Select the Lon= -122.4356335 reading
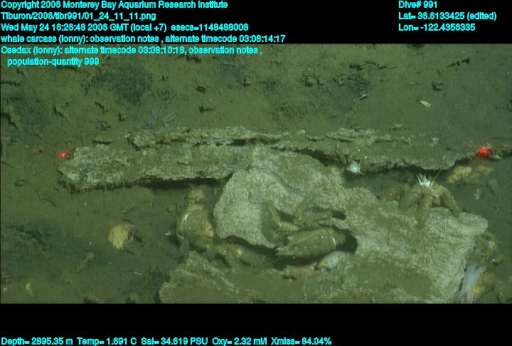 437,27
